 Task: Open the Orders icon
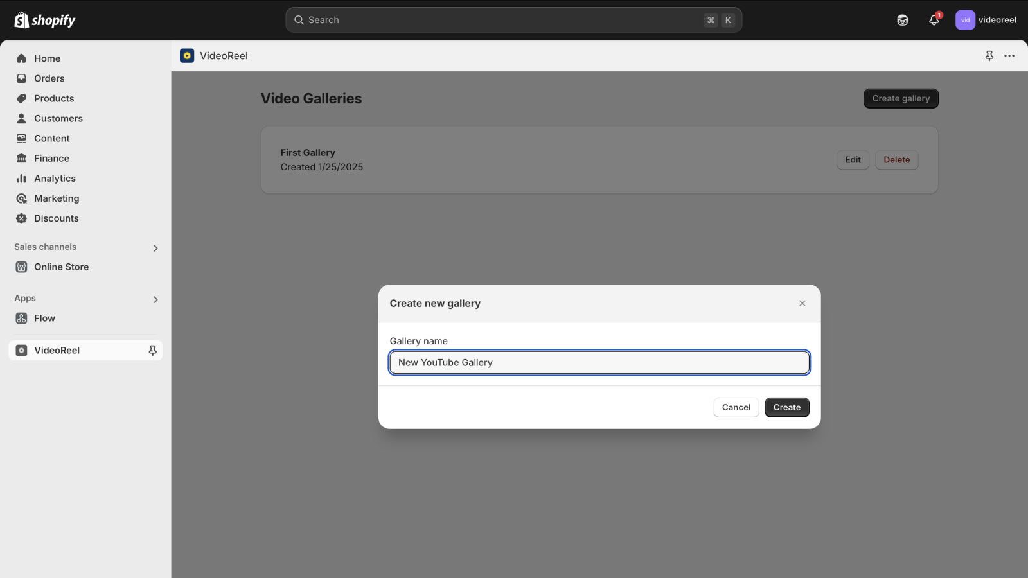pyautogui.click(x=21, y=78)
